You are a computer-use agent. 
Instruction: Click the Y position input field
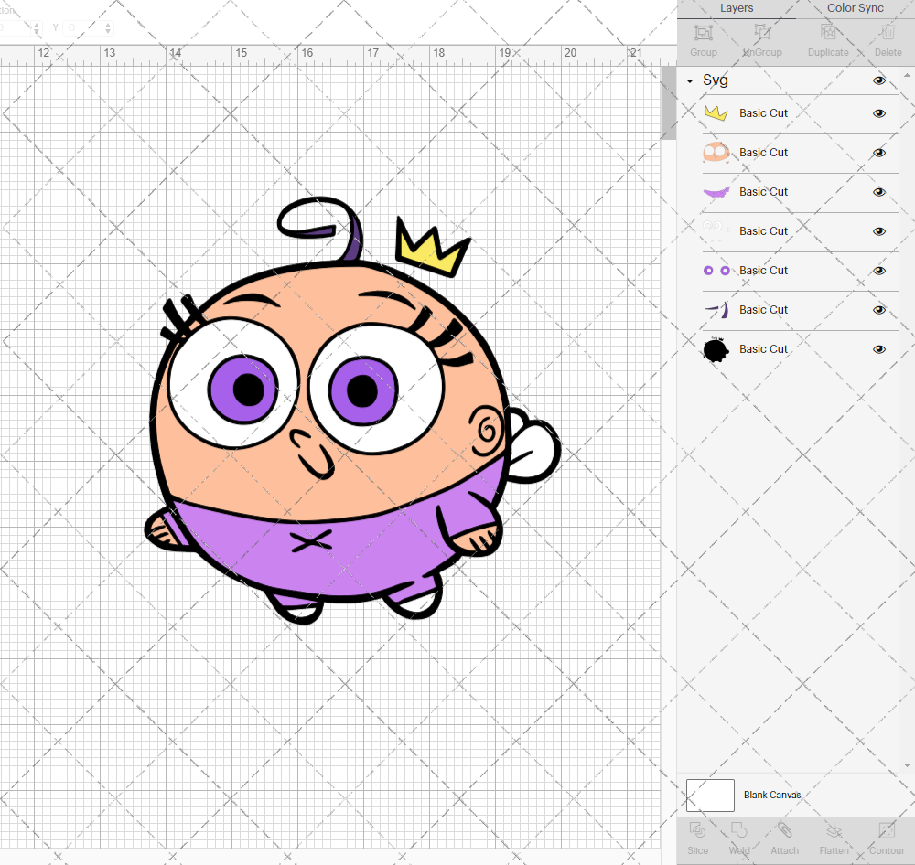click(x=83, y=27)
